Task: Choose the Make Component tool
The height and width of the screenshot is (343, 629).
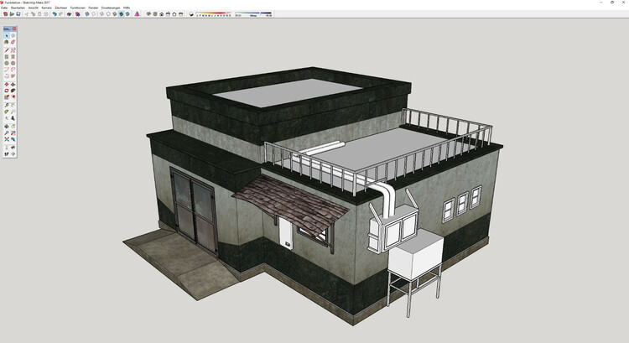Action: tap(13, 36)
